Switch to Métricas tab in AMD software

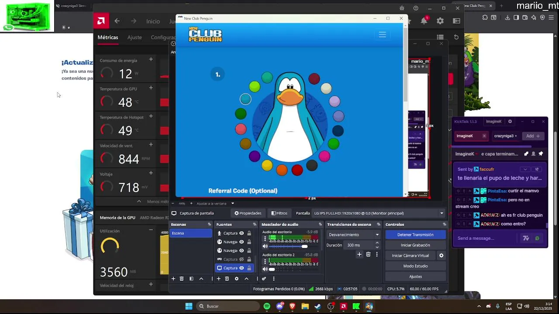(x=108, y=38)
